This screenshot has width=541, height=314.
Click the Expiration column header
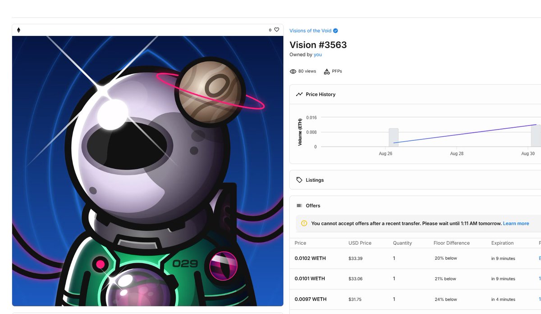coord(502,243)
